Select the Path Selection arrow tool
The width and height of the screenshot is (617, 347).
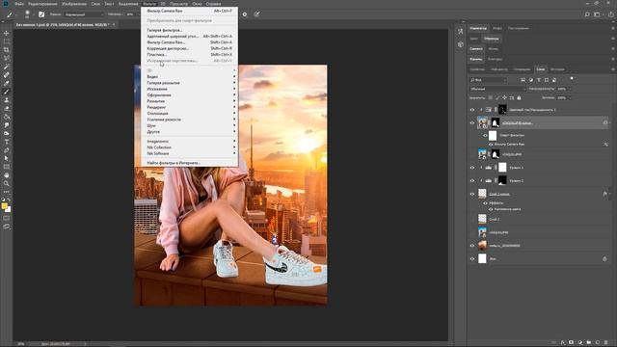tap(7, 158)
